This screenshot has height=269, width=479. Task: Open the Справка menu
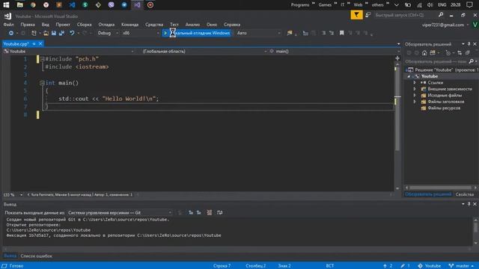click(x=232, y=25)
